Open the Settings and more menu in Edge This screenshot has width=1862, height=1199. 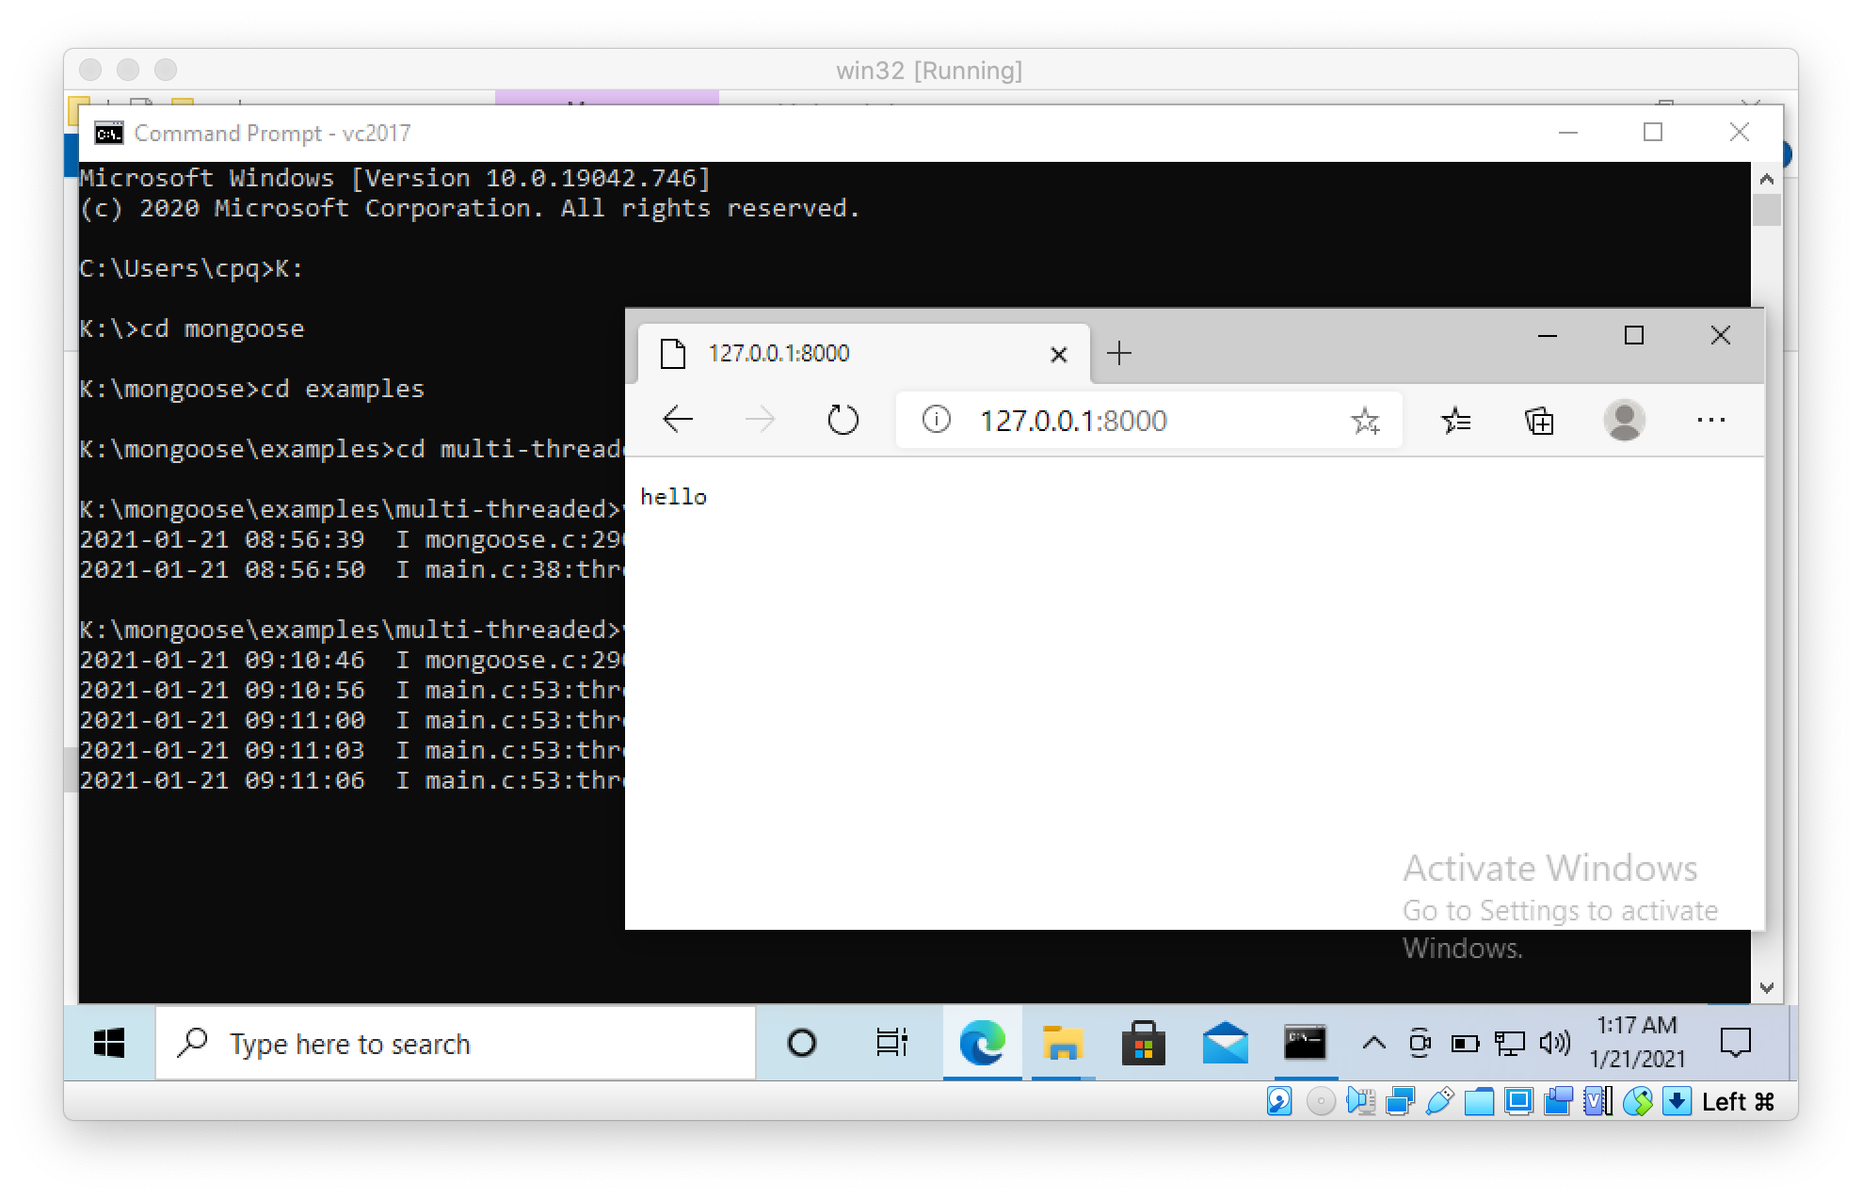tap(1710, 421)
